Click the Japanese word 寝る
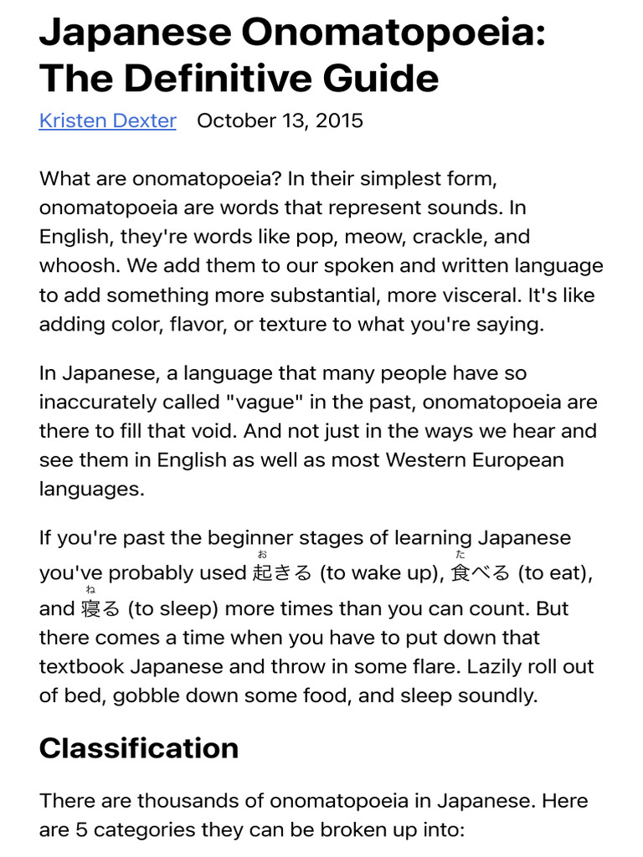 pyautogui.click(x=100, y=608)
